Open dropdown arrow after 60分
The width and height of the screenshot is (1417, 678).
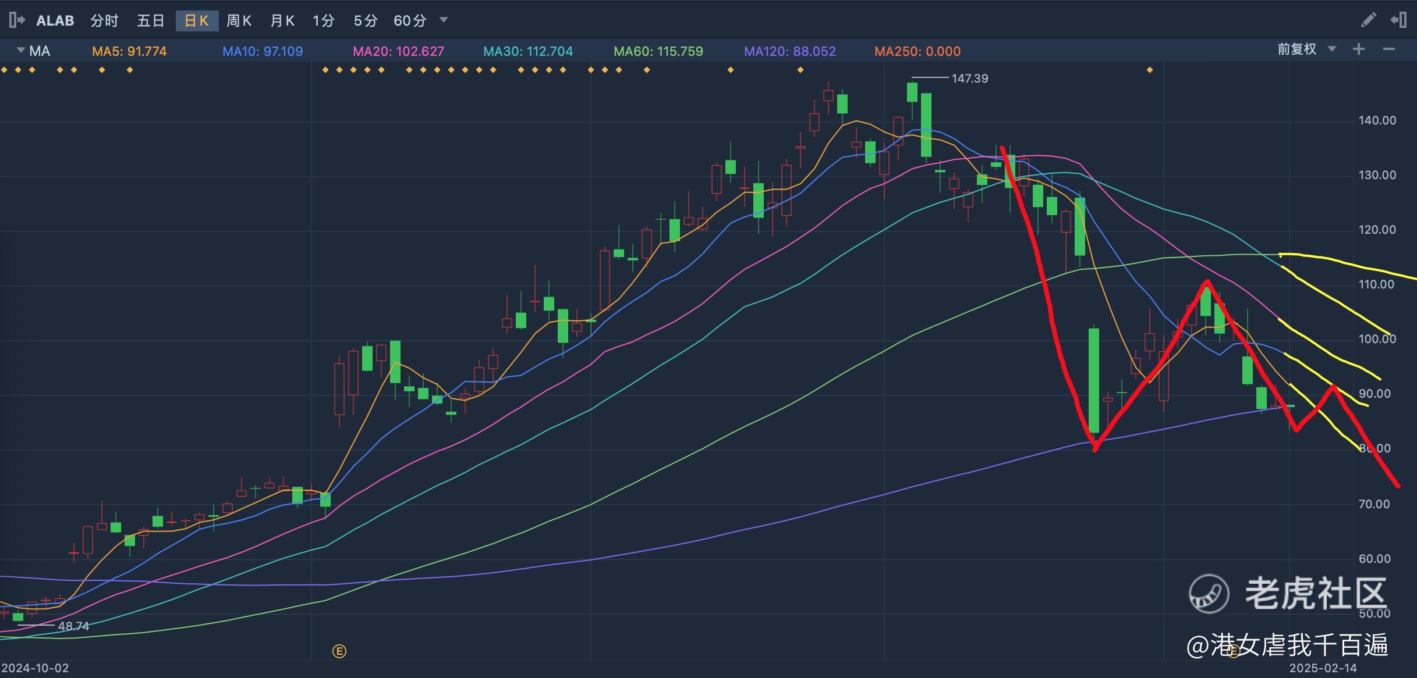point(444,20)
